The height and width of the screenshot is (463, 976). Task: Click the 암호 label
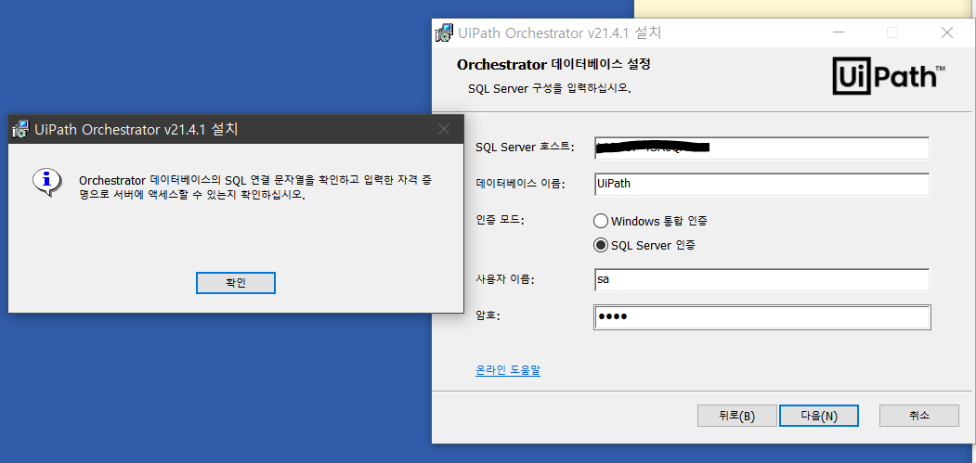[488, 315]
